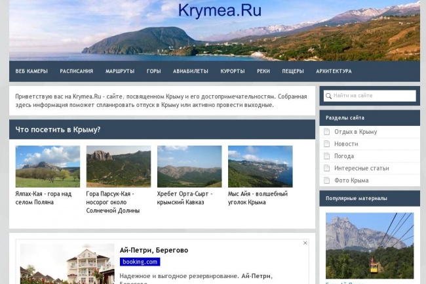The width and height of the screenshot is (426, 284).
Task: Click the Популярные материалы panel header
Action: pos(370,198)
